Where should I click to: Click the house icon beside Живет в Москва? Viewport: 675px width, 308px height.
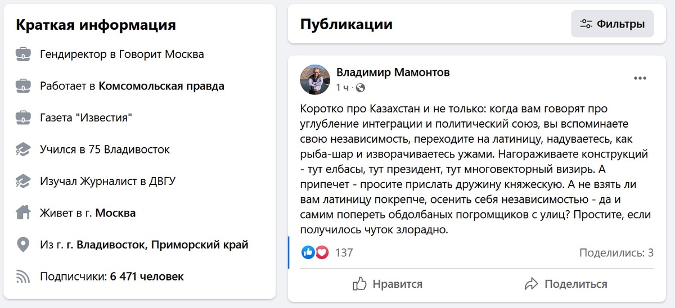23,213
